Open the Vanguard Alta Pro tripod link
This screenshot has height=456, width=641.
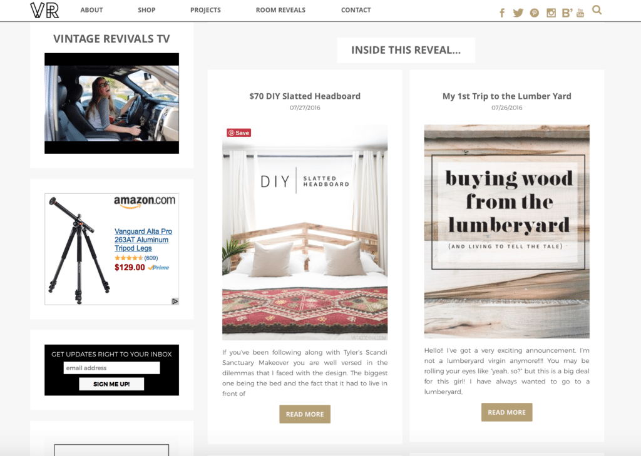click(x=143, y=240)
